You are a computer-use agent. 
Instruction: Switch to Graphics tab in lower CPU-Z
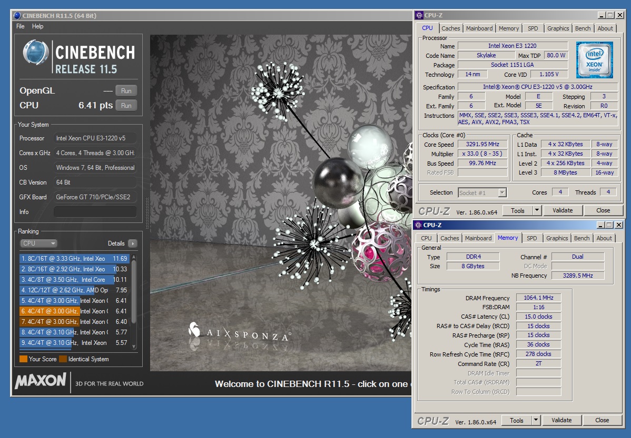pyautogui.click(x=557, y=238)
